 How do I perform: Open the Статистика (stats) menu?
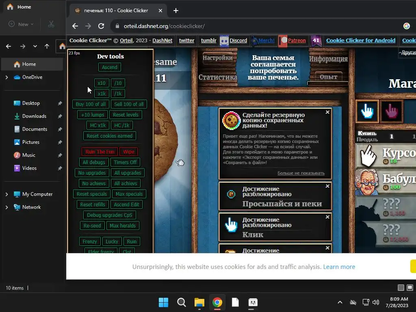coord(218,77)
